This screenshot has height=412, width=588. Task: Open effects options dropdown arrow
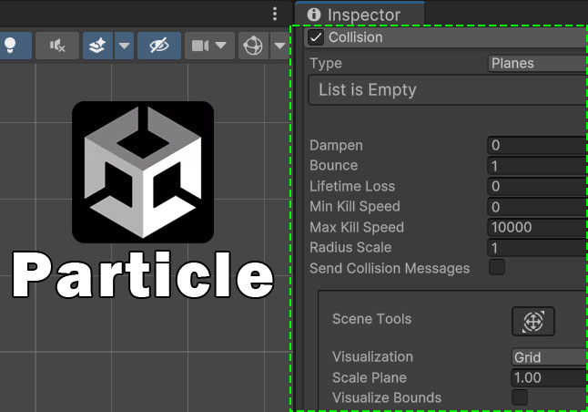click(x=124, y=46)
